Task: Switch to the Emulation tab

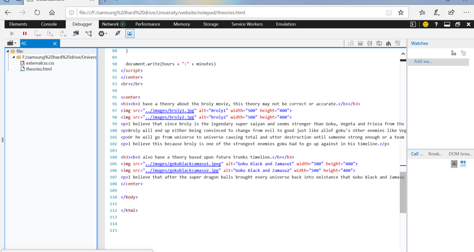Action: pos(286,24)
